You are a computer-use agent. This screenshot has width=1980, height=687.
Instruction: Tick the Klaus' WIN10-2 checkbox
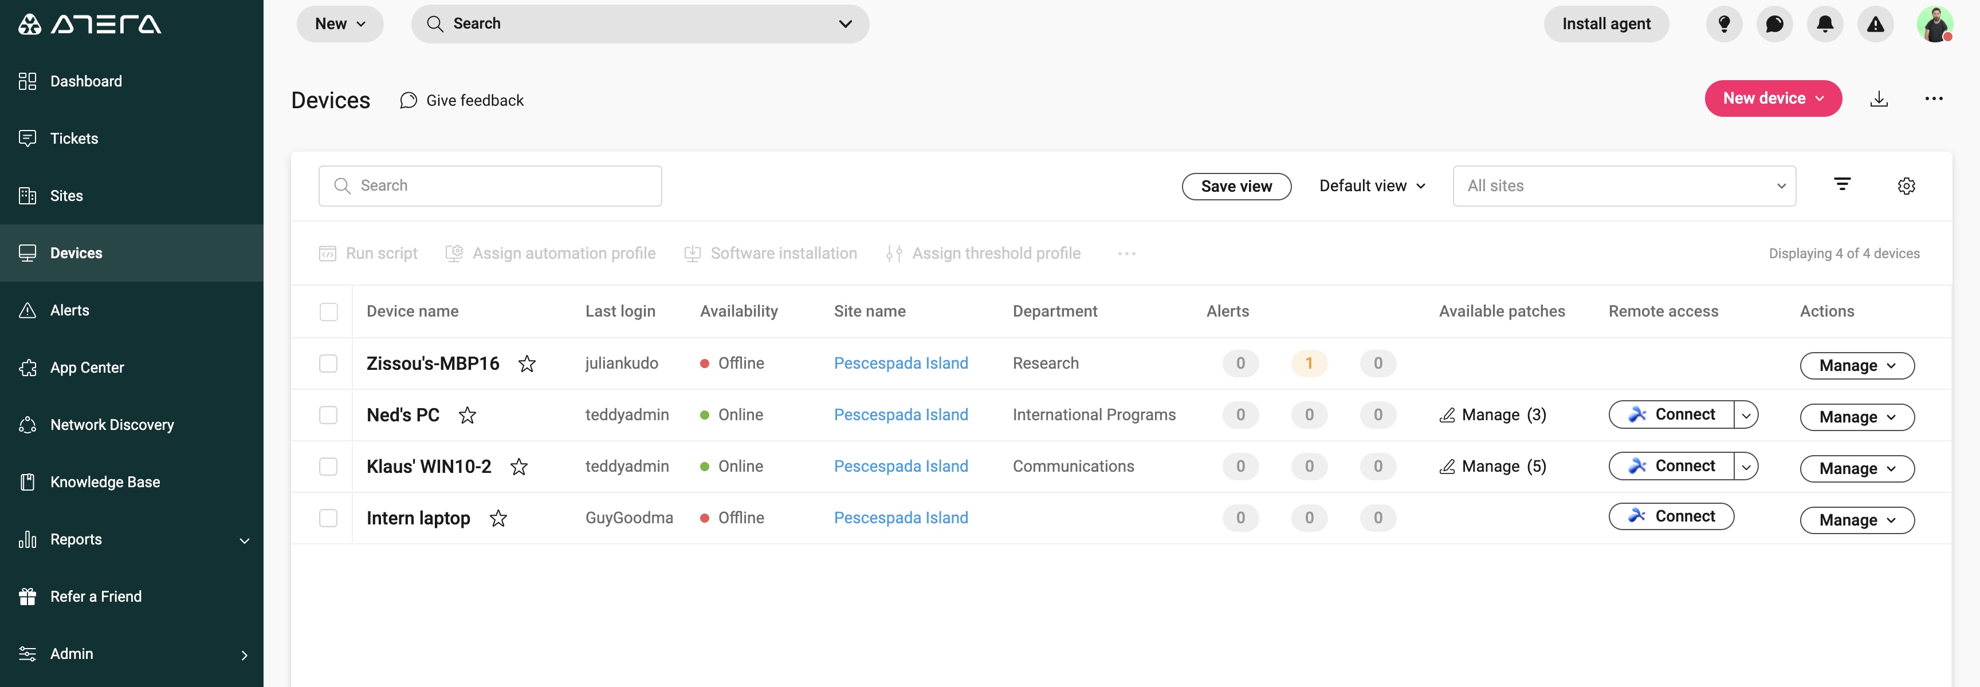pos(328,467)
